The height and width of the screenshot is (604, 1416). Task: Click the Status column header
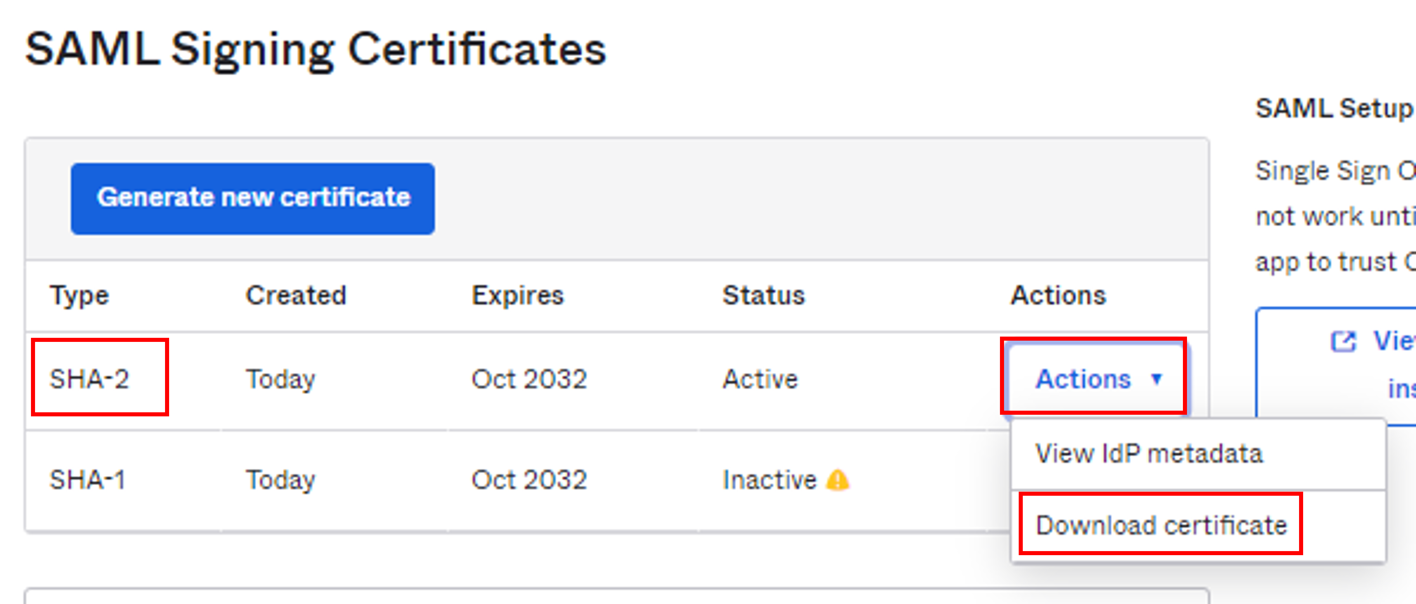click(764, 295)
